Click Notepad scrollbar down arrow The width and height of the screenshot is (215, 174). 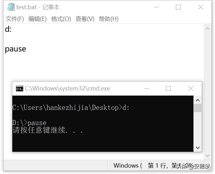click(x=207, y=156)
